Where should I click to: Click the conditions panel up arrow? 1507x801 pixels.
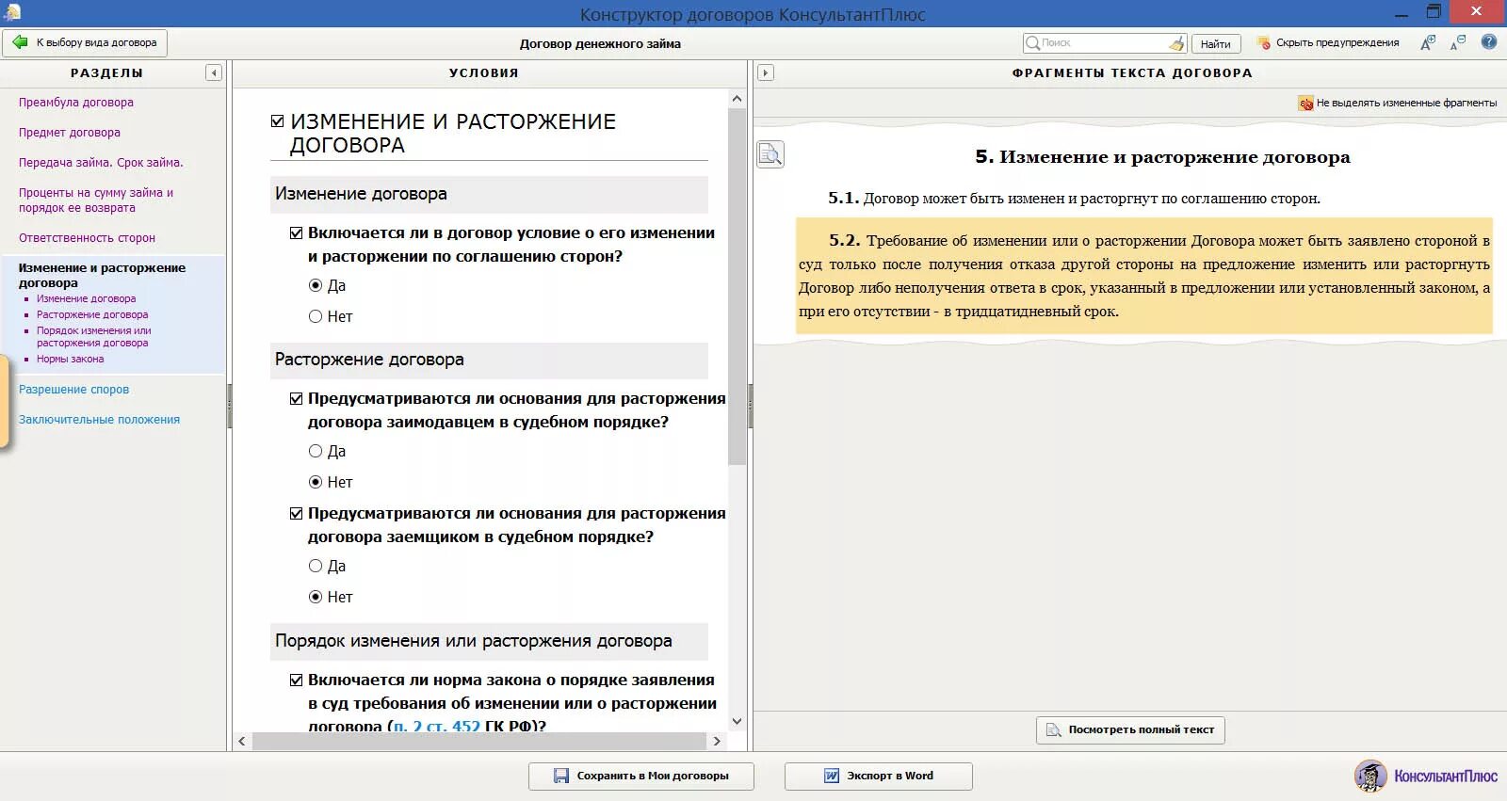point(737,98)
